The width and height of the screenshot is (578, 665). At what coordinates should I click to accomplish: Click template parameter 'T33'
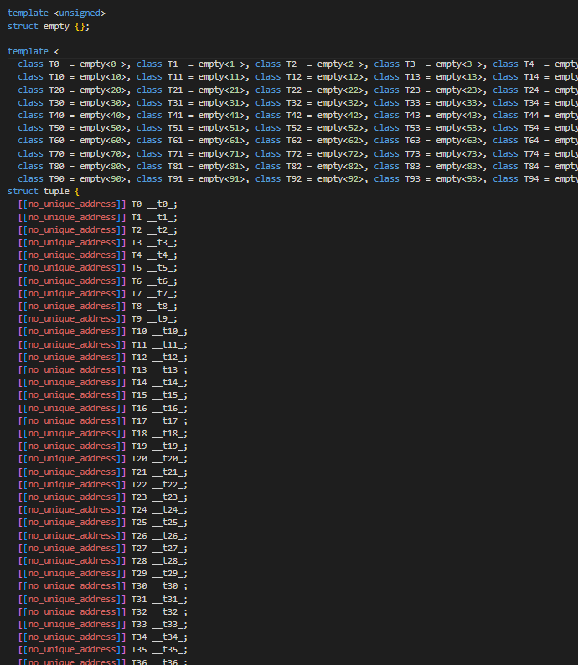tap(413, 103)
